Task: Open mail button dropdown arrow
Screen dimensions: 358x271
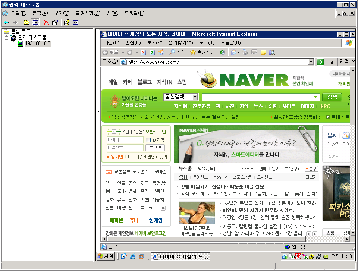Action: click(x=238, y=53)
